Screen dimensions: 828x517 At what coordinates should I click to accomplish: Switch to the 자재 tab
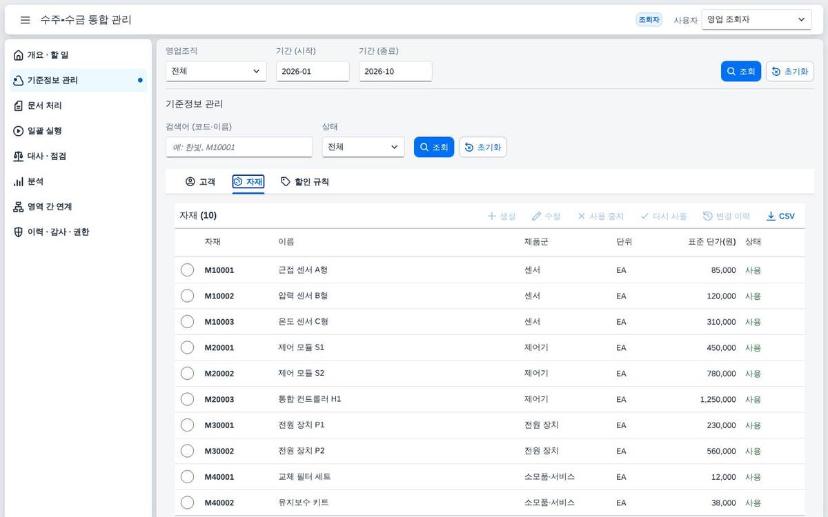(x=248, y=182)
